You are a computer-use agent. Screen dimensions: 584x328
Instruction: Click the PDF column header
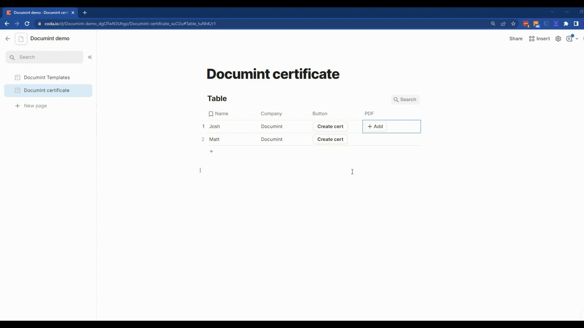369,114
